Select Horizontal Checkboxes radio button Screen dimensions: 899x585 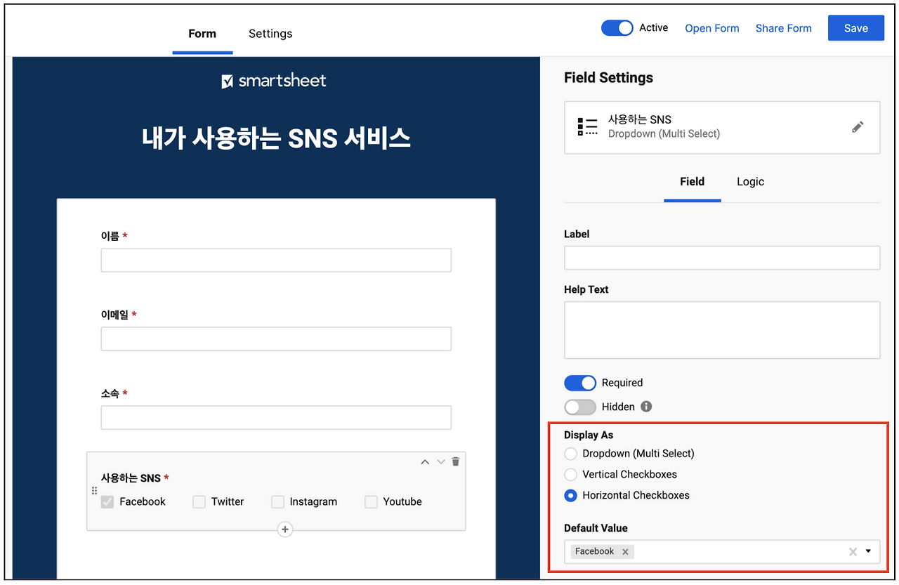click(x=571, y=495)
